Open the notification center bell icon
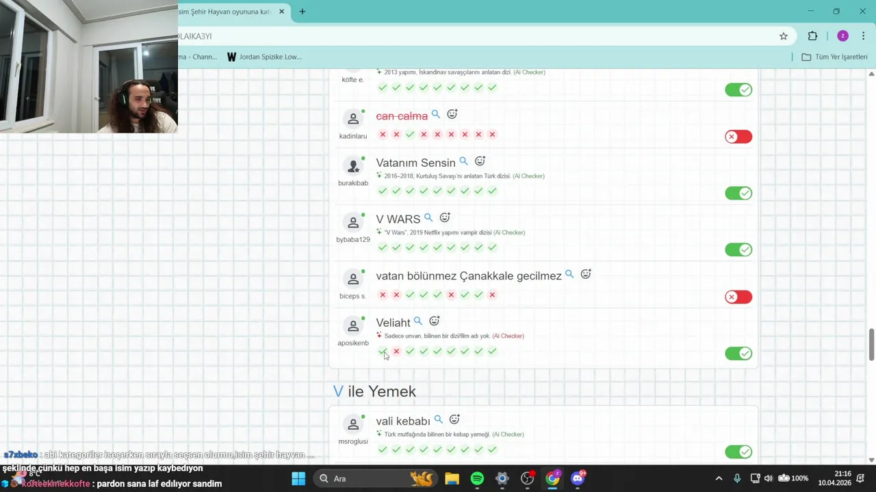The image size is (876, 492). pos(860,478)
